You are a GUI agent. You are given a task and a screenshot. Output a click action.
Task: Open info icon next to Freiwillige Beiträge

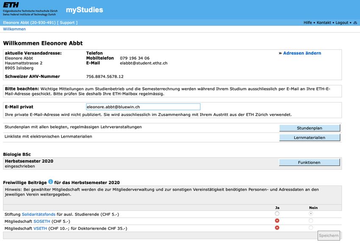click(50, 182)
